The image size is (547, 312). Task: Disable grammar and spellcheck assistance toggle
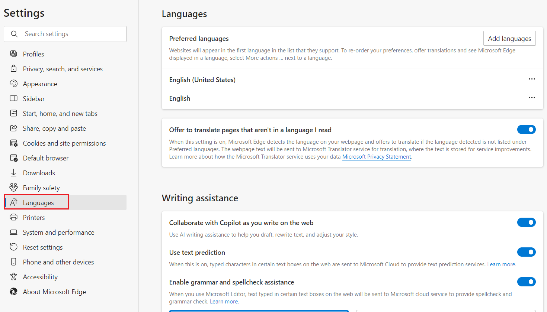[x=526, y=282]
